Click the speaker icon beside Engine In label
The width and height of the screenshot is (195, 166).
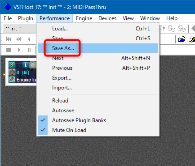(12, 80)
